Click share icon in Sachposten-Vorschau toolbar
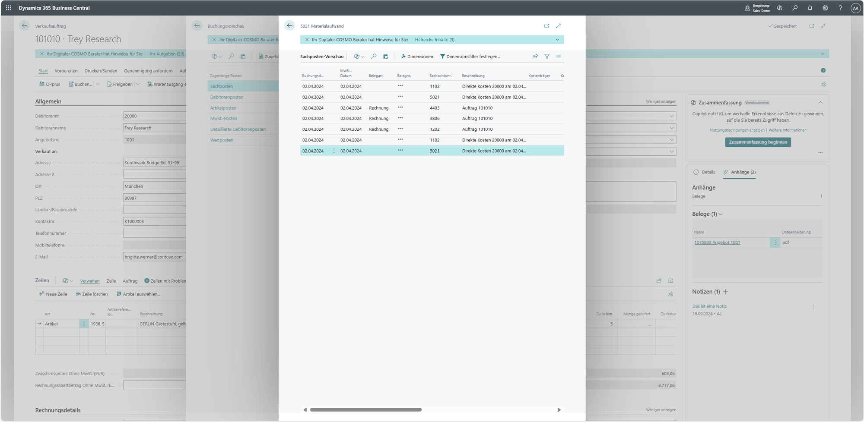This screenshot has width=864, height=422. [535, 57]
